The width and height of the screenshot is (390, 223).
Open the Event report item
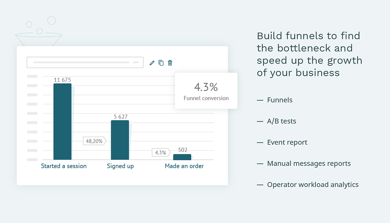click(x=287, y=142)
